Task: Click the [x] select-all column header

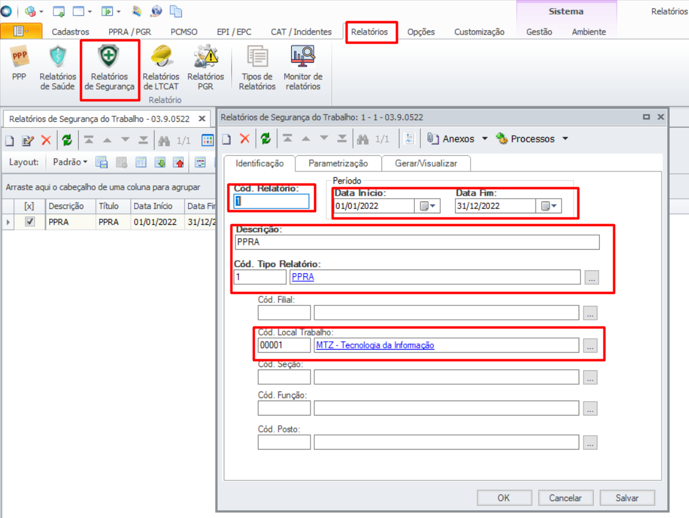Action: tap(29, 206)
